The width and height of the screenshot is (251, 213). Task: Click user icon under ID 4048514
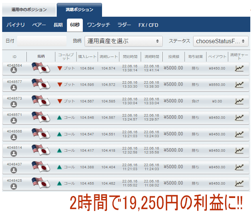coord(14,153)
